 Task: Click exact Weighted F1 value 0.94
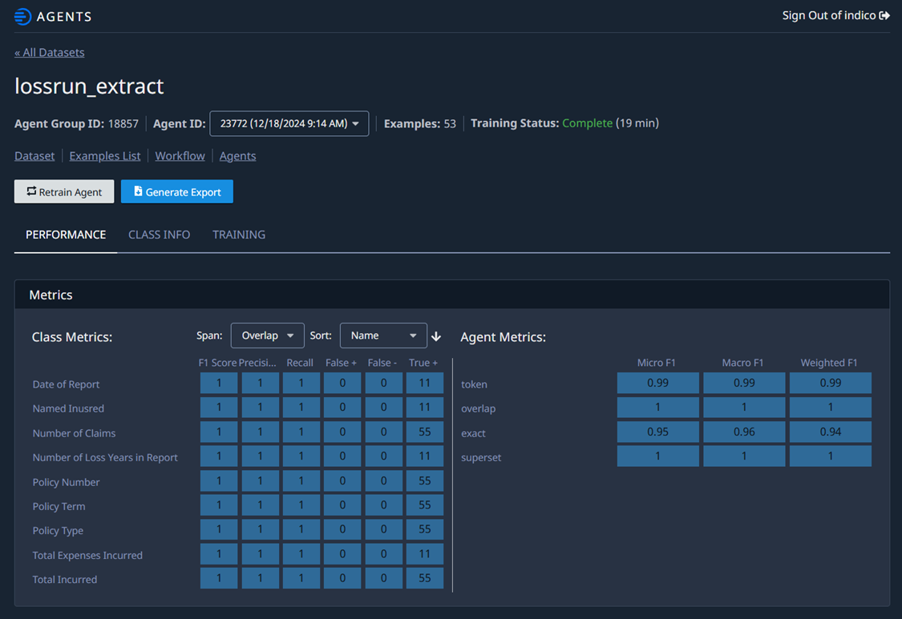pyautogui.click(x=831, y=432)
